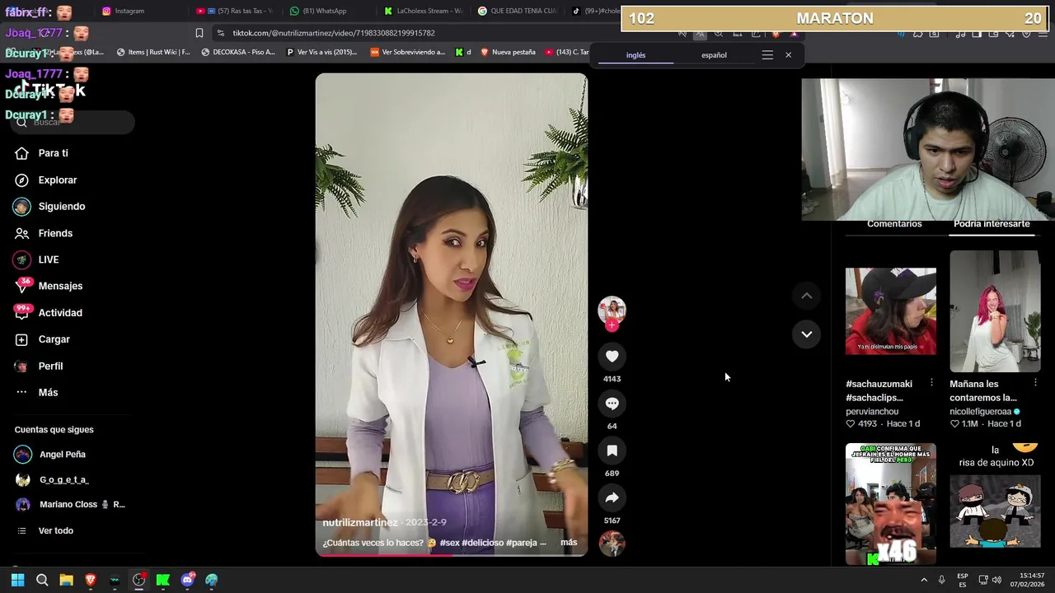Click the TikTok address bar URL
This screenshot has height=593, width=1055.
(x=334, y=33)
